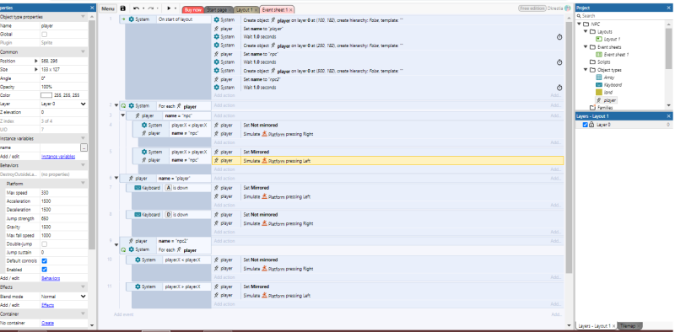
Task: Switch to the Tilemap bottom tab
Action: 629,325
